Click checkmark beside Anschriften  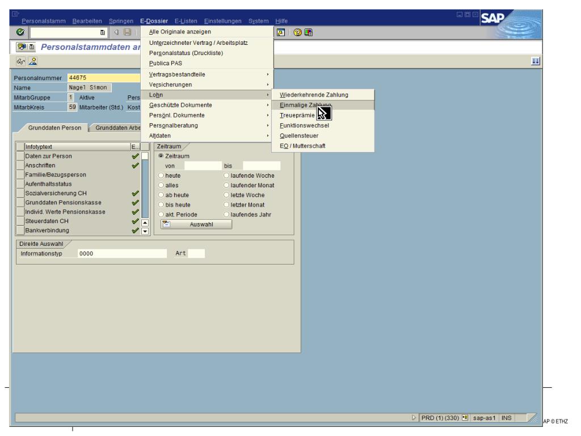[135, 165]
